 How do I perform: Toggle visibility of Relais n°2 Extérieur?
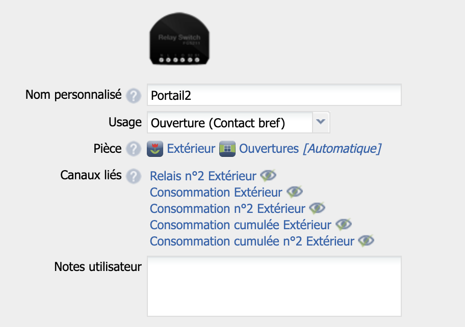coord(268,176)
